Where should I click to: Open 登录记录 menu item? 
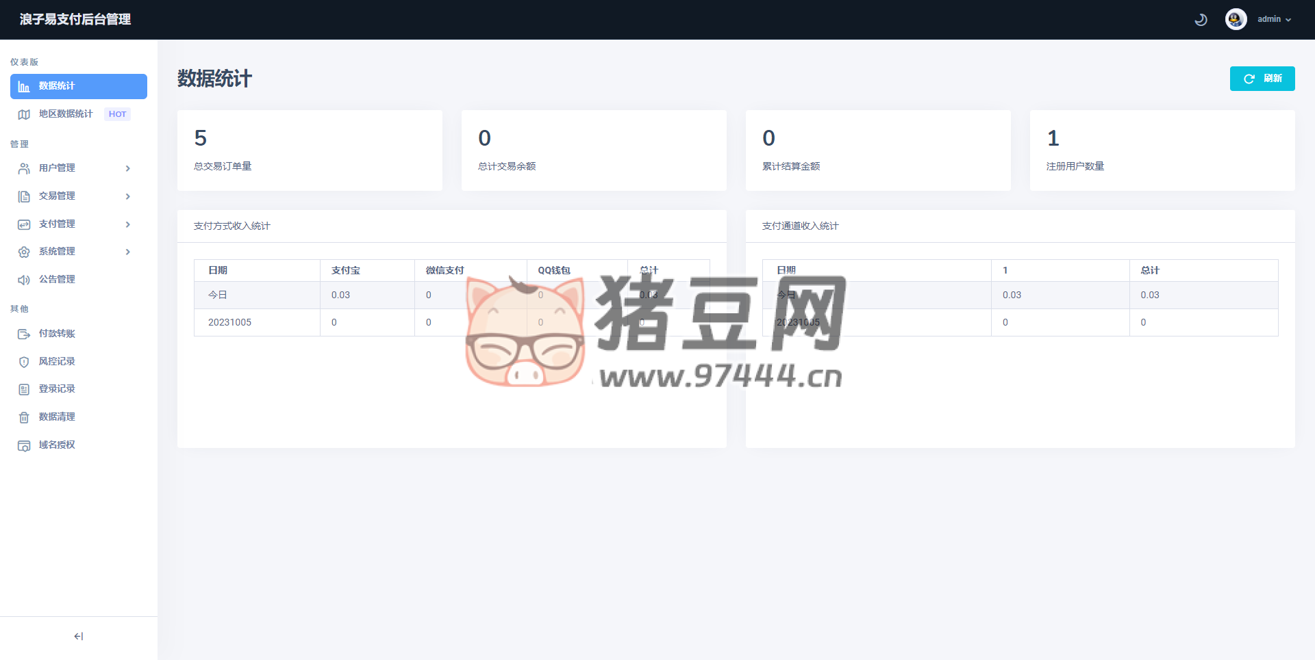coord(79,388)
